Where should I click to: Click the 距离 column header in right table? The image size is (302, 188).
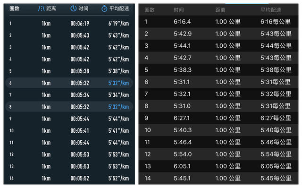tap(220, 10)
